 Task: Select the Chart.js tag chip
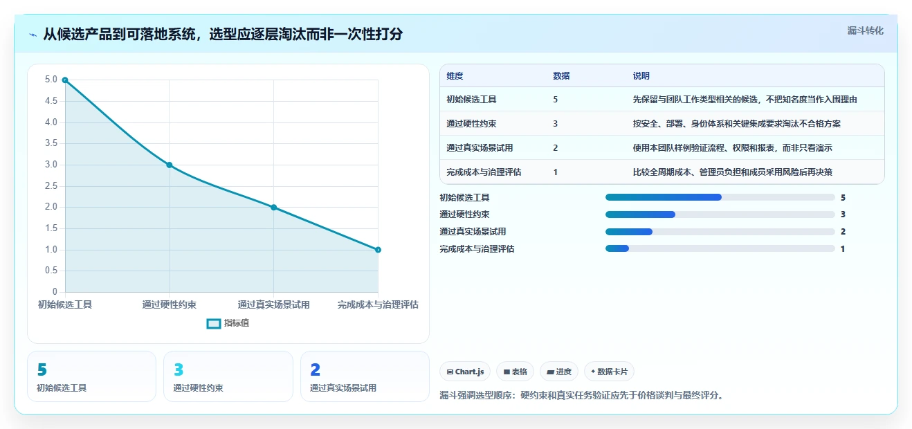click(465, 372)
